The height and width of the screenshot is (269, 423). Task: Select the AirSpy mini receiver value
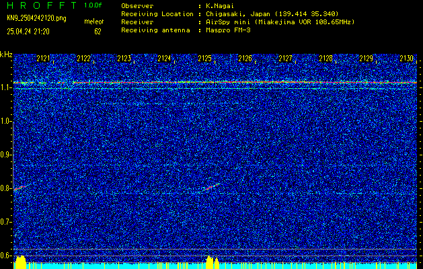280,22
